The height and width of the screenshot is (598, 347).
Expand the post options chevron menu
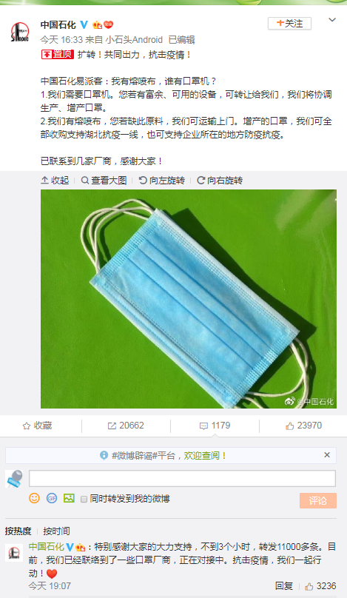click(332, 20)
